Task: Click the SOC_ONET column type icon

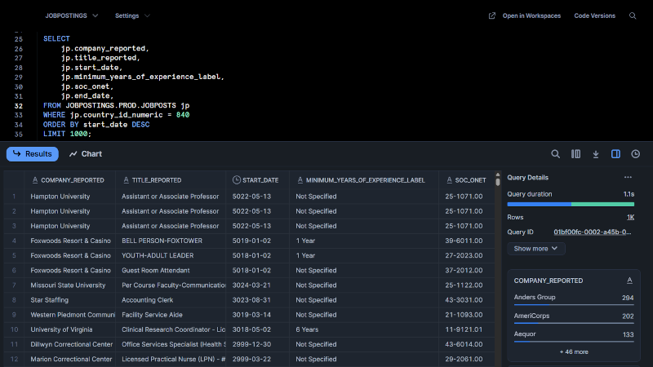Action: (x=449, y=180)
